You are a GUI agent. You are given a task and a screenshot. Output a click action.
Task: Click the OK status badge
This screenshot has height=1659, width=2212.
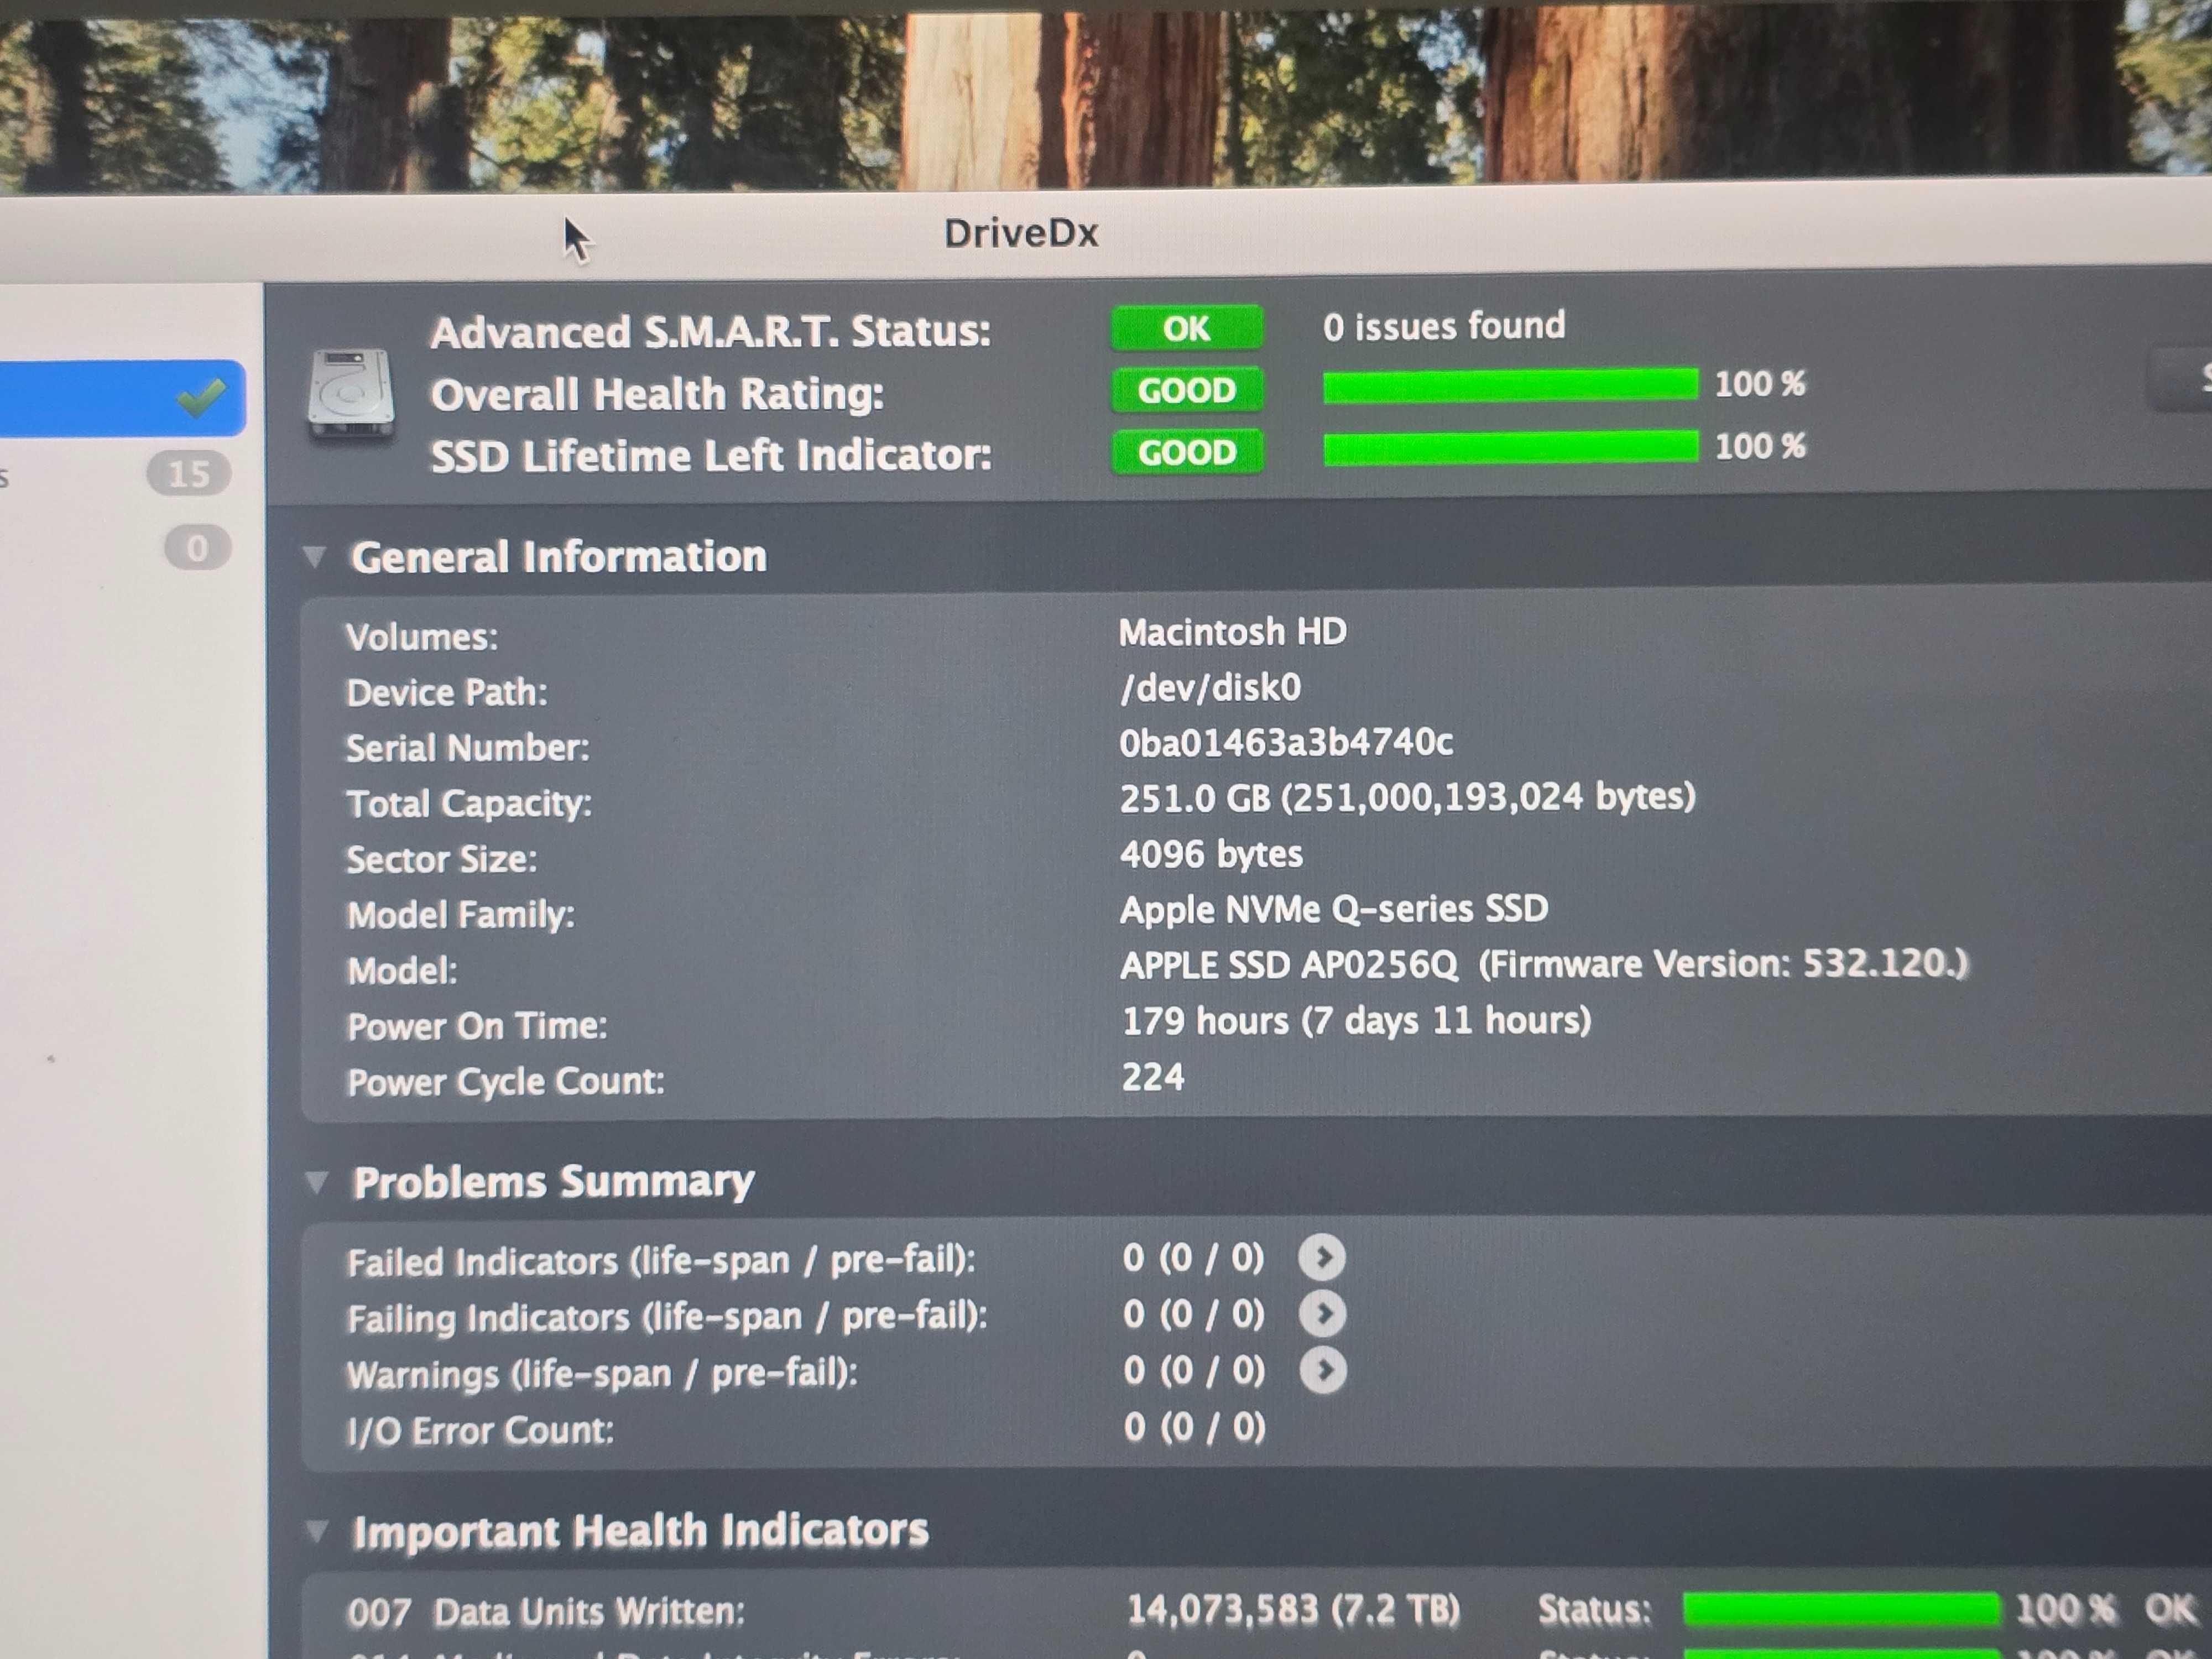pos(1187,328)
